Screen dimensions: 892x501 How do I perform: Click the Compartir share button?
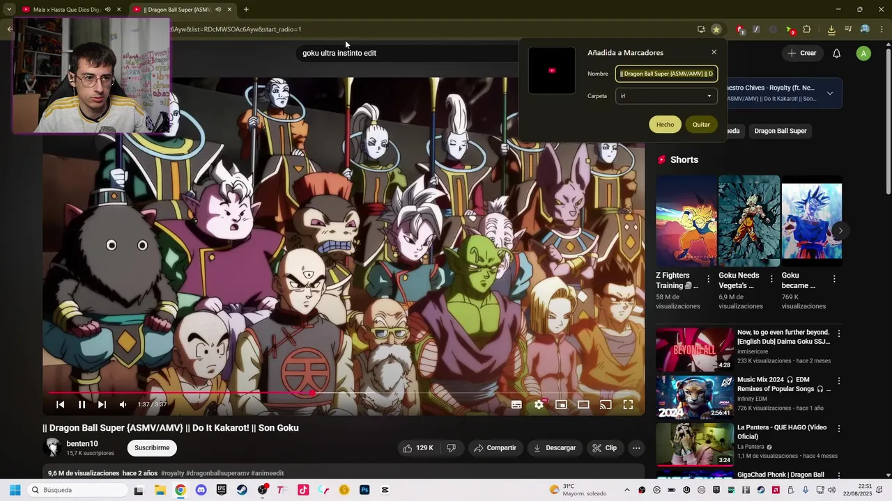pos(495,448)
